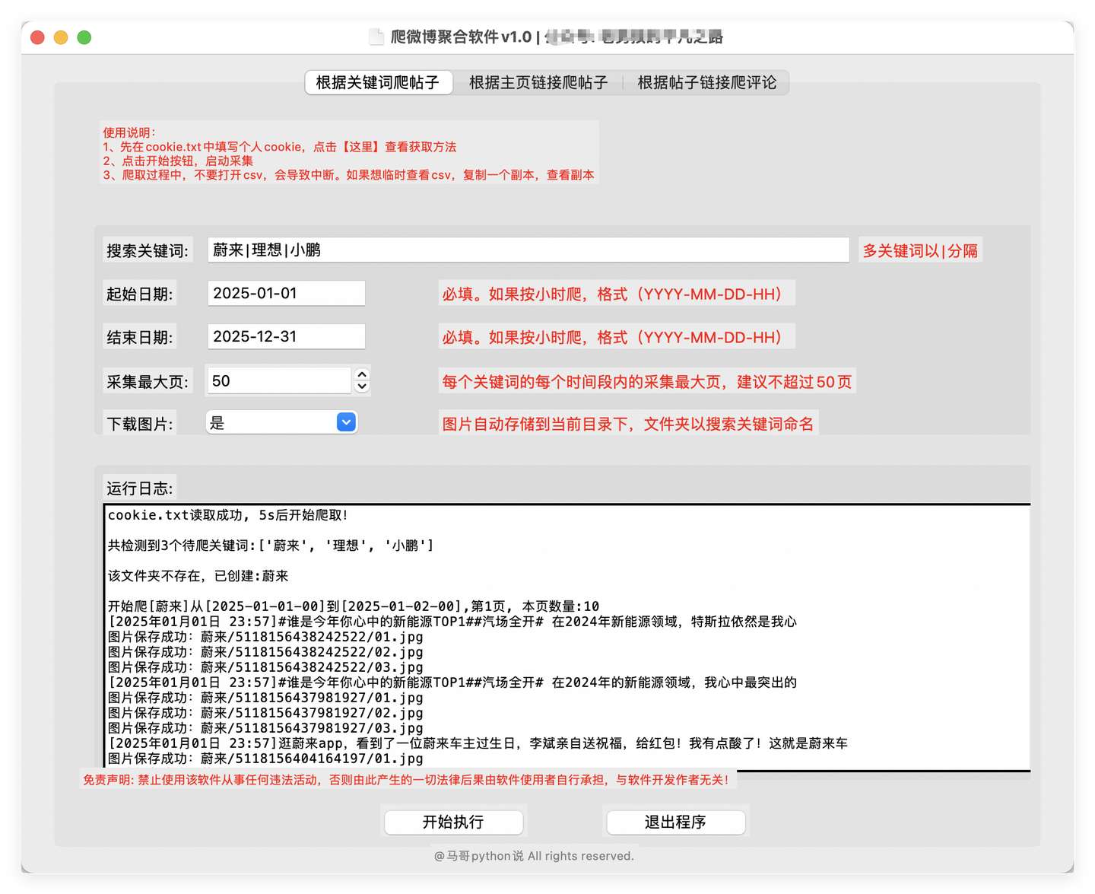
Task: Click the down arrow on 采集最大页 stepper
Action: 361,386
